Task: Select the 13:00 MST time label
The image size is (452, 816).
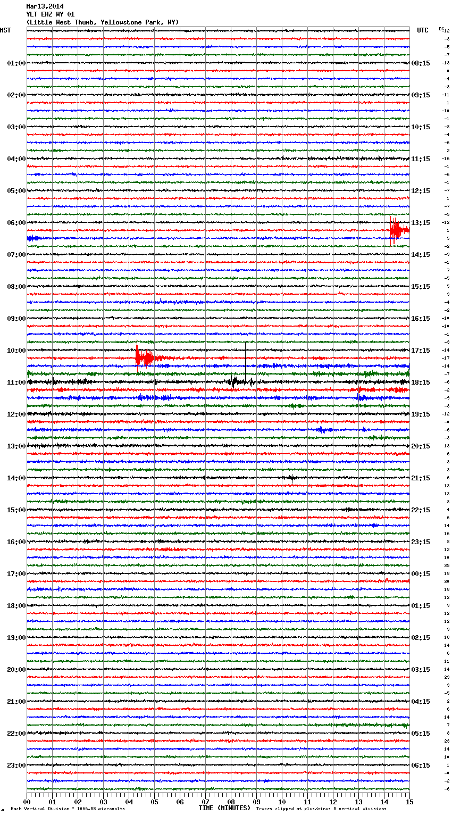Action: tap(16, 446)
